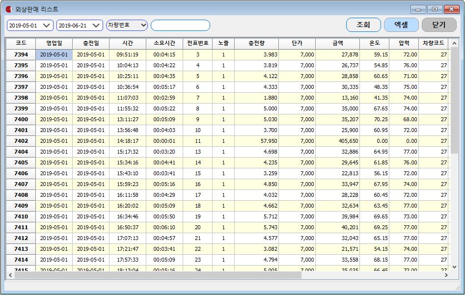Sort by the 영업일 column header
This screenshot has width=465, height=295.
pyautogui.click(x=54, y=43)
